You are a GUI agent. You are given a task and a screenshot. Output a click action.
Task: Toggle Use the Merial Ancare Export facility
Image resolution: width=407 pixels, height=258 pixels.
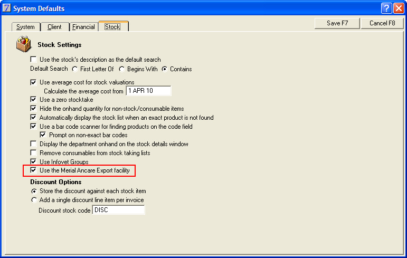click(33, 170)
